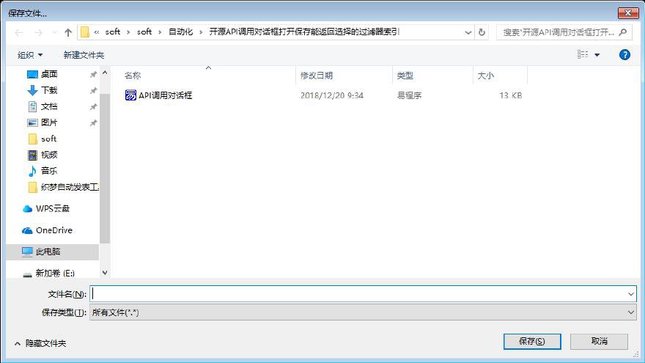The width and height of the screenshot is (645, 363).
Task: Select 文档 in the sidebar
Action: click(x=49, y=106)
